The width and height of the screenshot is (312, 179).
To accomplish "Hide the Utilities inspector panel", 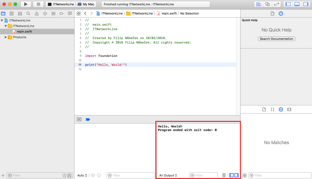I will 305,4.
